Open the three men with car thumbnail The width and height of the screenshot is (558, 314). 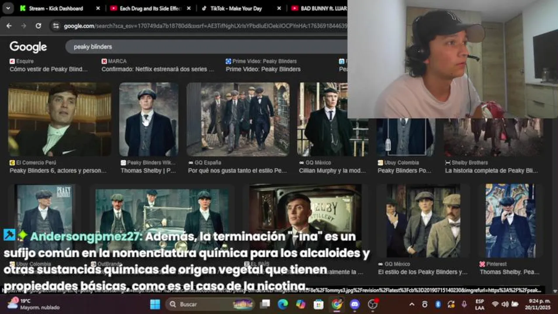(x=162, y=220)
